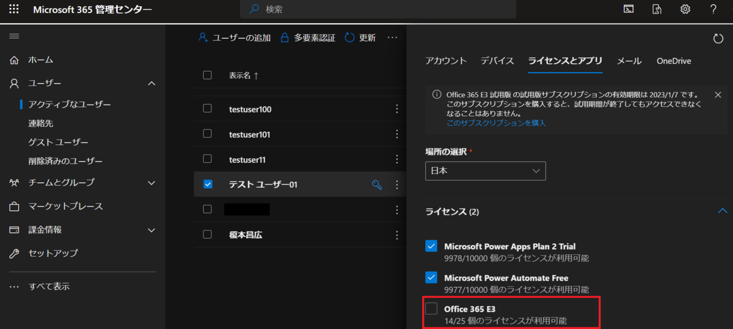Switch to the アカウント tab
This screenshot has height=329, width=733.
(x=446, y=61)
